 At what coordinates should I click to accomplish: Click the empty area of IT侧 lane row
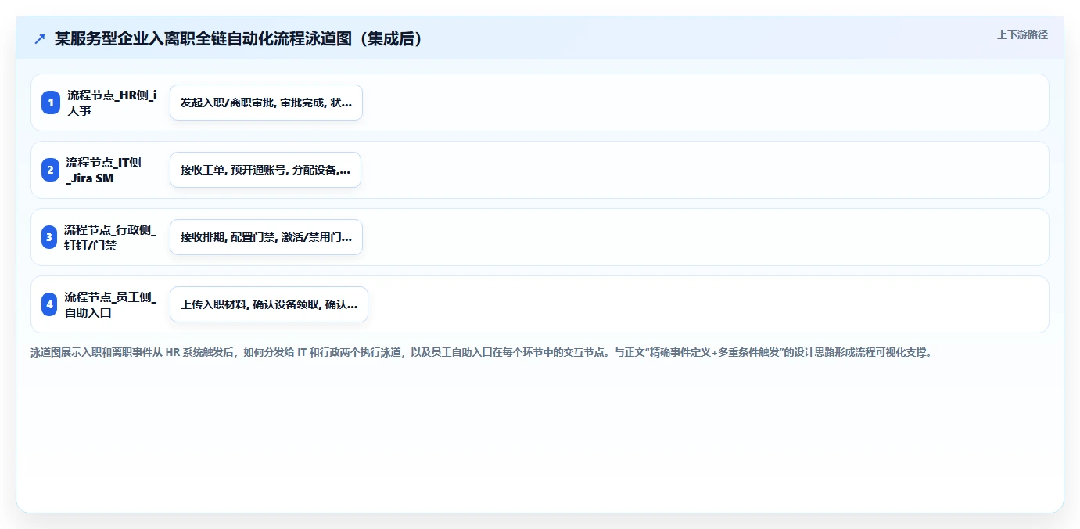704,170
